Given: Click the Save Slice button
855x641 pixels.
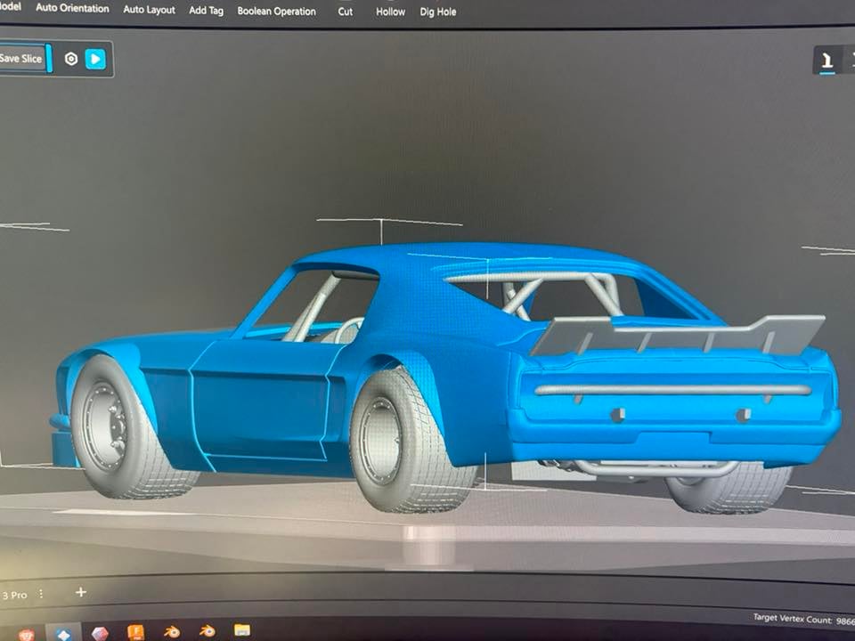Looking at the screenshot, I should click(x=21, y=58).
